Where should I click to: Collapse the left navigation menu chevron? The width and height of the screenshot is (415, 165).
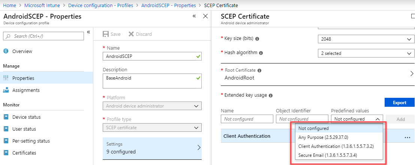pyautogui.click(x=89, y=32)
